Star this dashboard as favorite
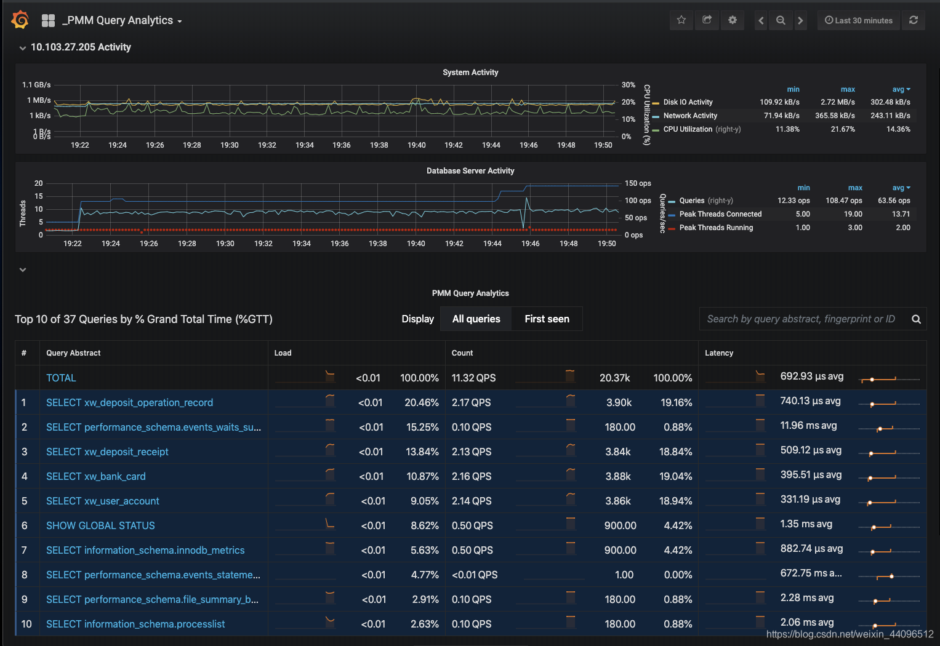This screenshot has width=940, height=646. (681, 20)
